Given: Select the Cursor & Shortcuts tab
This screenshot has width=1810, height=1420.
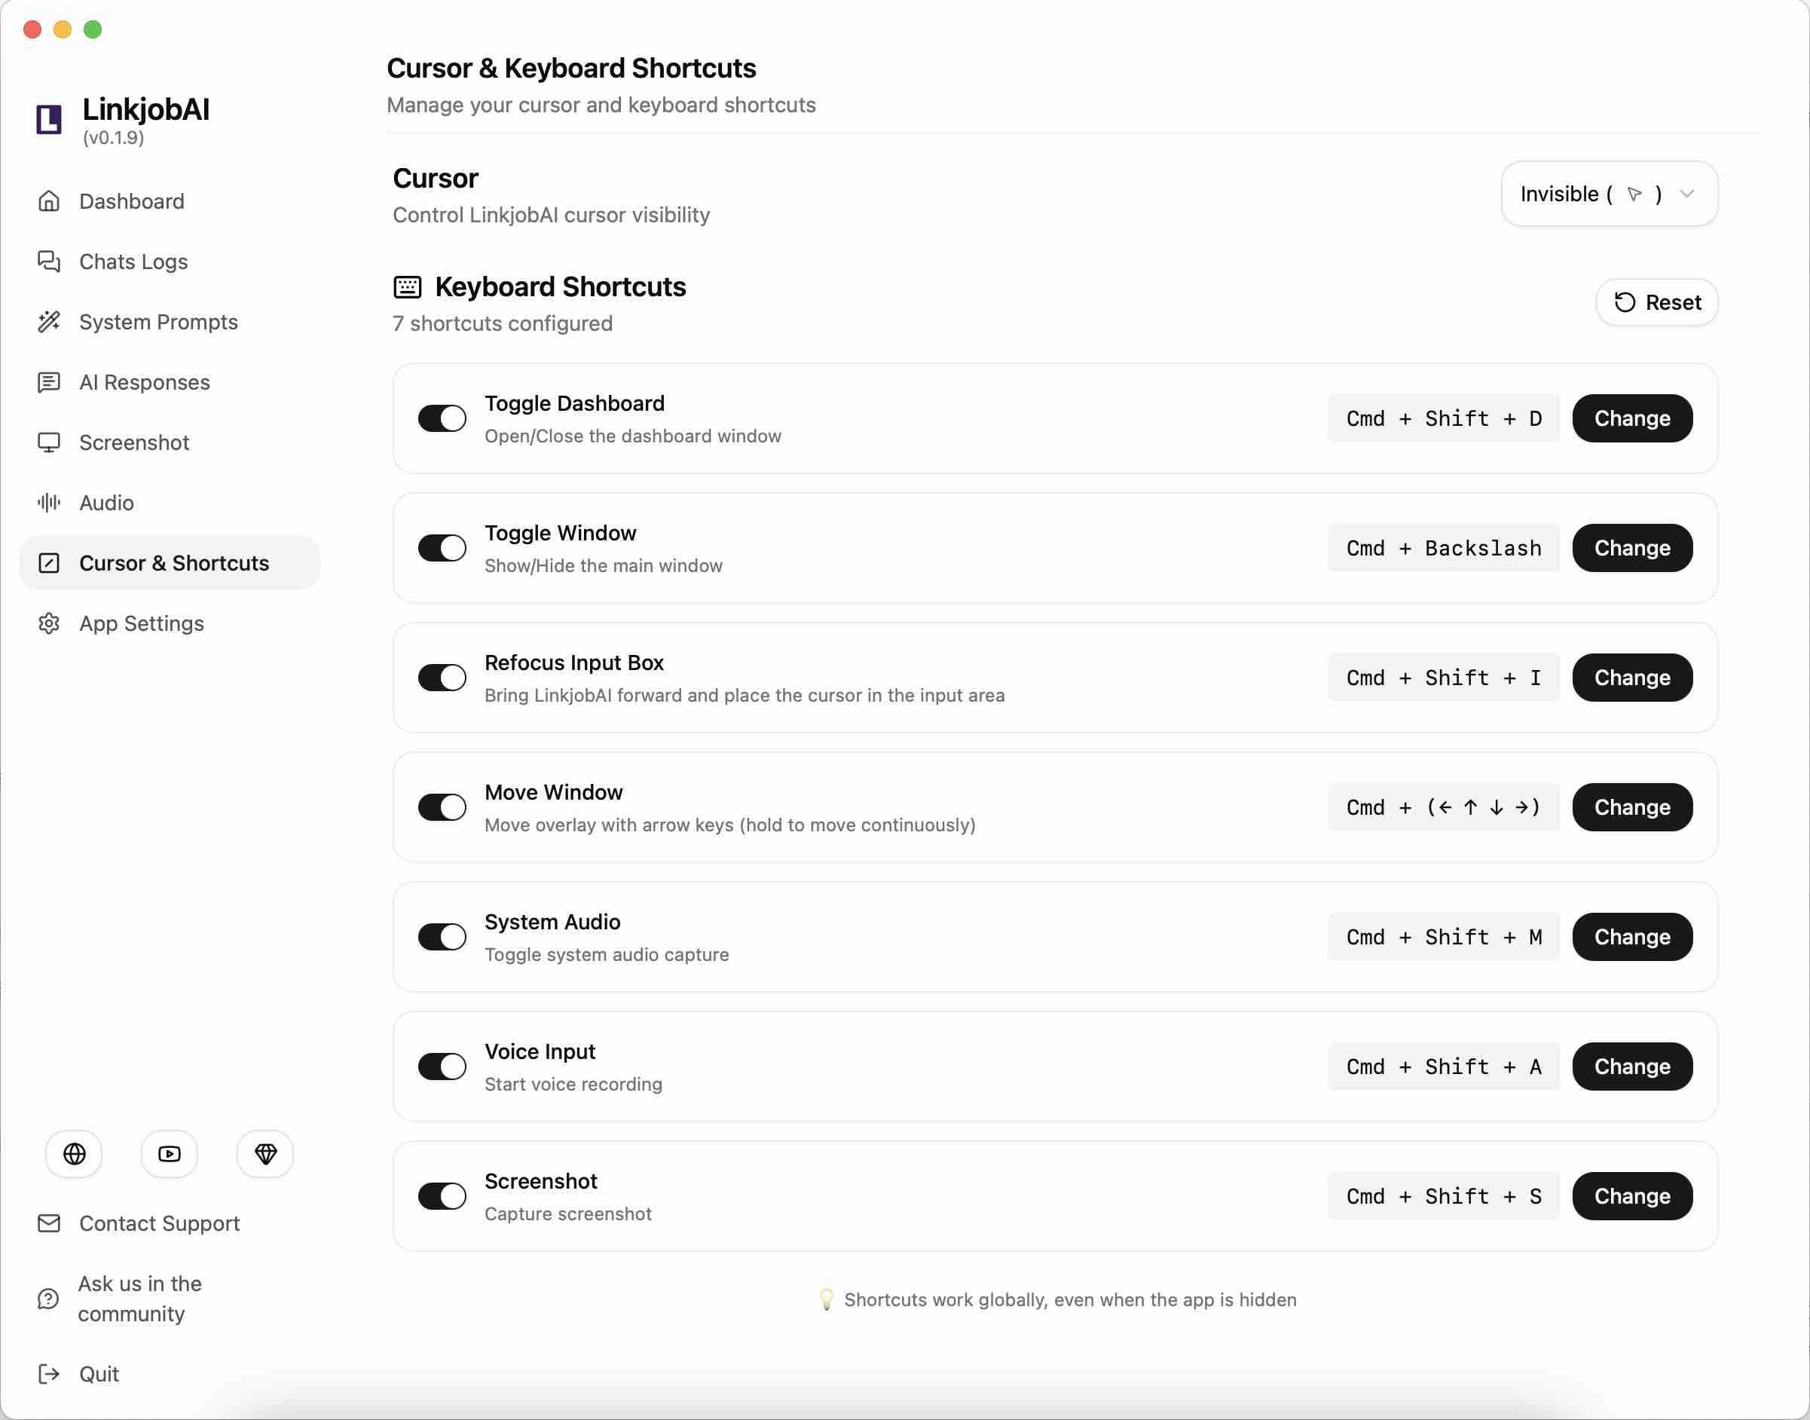Looking at the screenshot, I should (x=173, y=563).
